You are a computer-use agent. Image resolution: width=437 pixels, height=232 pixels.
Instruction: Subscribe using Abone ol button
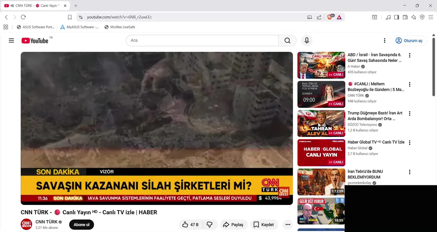(82, 225)
